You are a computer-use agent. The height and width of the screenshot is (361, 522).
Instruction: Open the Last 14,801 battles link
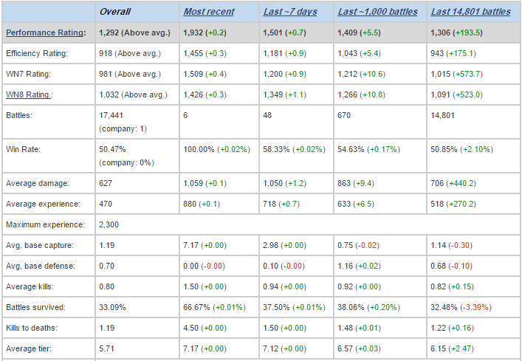pyautogui.click(x=470, y=12)
